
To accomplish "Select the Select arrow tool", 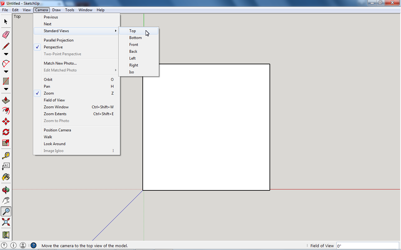I will (5, 22).
